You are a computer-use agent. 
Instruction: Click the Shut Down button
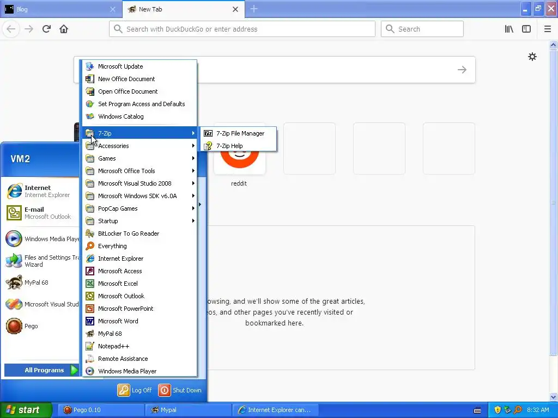point(180,390)
